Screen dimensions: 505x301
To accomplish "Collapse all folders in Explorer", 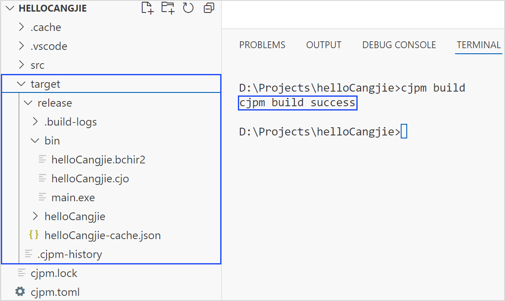I will [209, 8].
